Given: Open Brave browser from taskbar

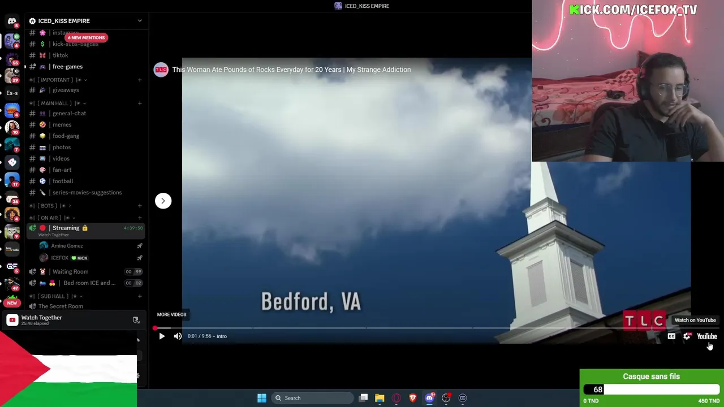Looking at the screenshot, I should [412, 398].
